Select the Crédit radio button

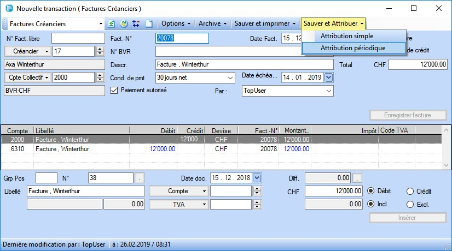(x=410, y=191)
